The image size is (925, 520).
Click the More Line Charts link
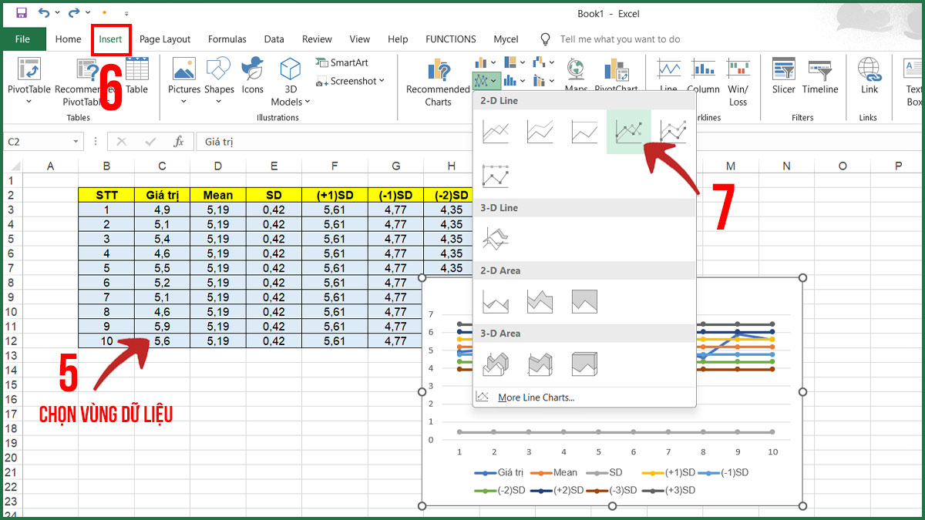pos(537,396)
